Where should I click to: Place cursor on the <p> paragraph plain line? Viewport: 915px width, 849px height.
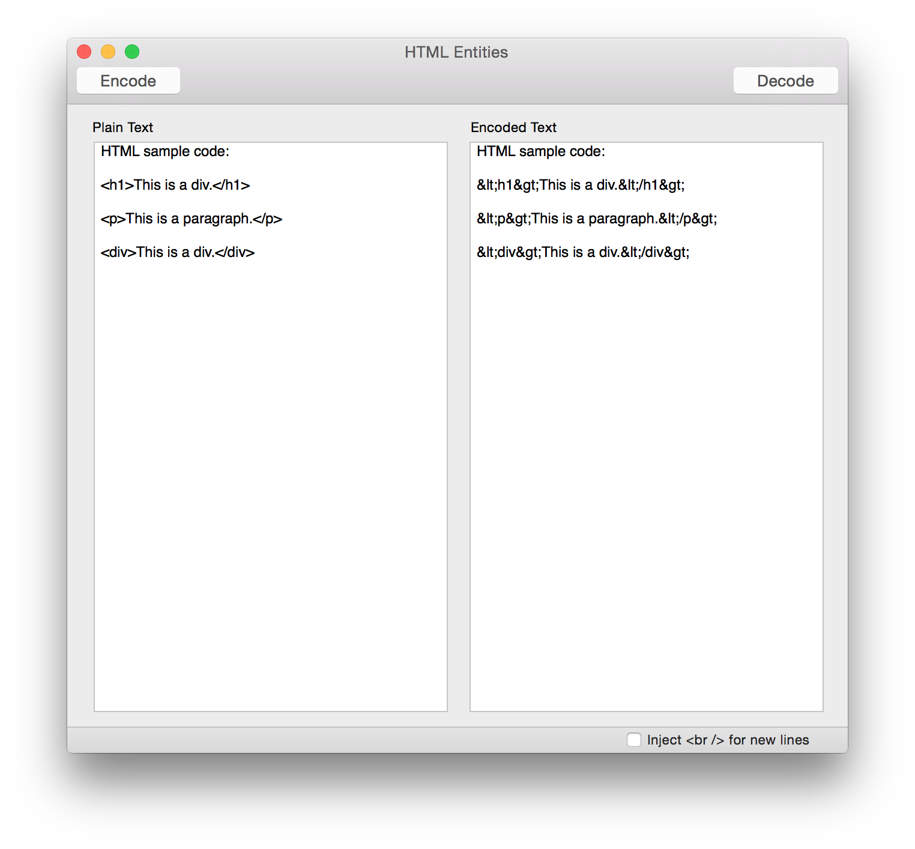click(x=192, y=219)
